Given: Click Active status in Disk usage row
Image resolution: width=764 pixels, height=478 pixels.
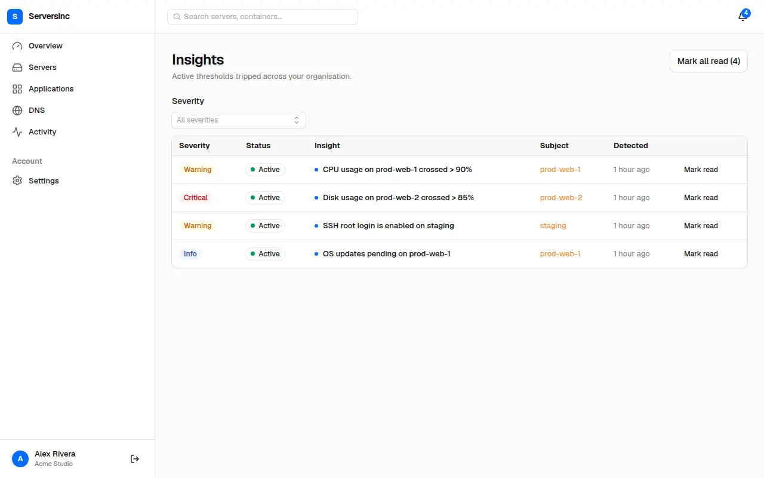Looking at the screenshot, I should [265, 198].
